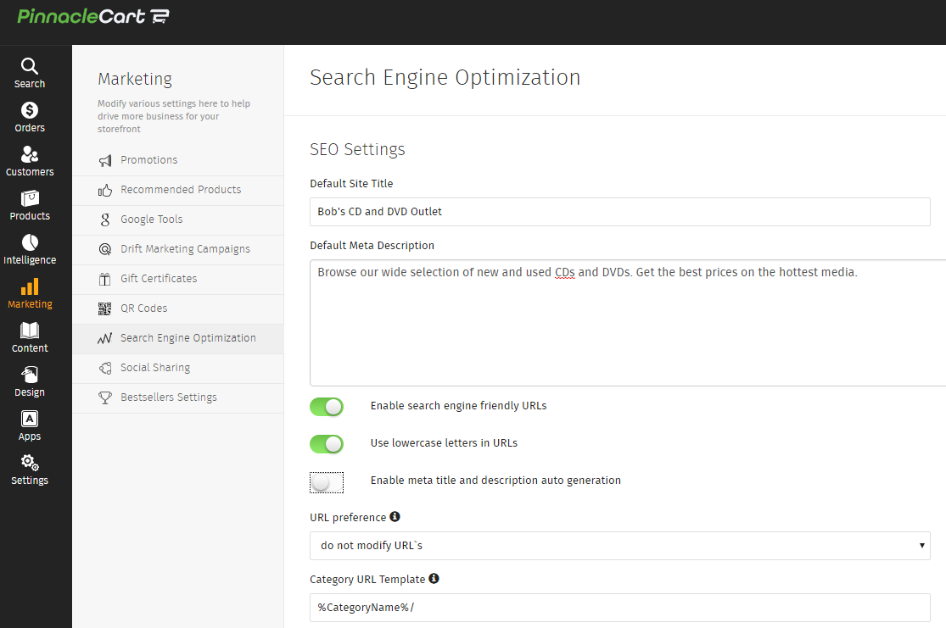Click the Recommended Products thumbs-up icon
Viewport: 946px width, 628px height.
click(105, 191)
